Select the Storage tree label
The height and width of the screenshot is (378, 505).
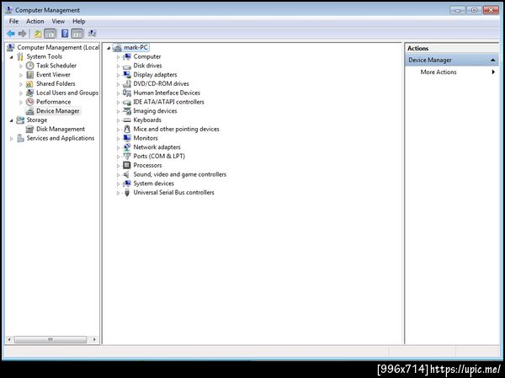pos(37,120)
